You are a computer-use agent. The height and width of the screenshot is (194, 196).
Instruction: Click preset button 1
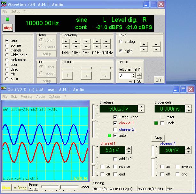(x=67, y=75)
